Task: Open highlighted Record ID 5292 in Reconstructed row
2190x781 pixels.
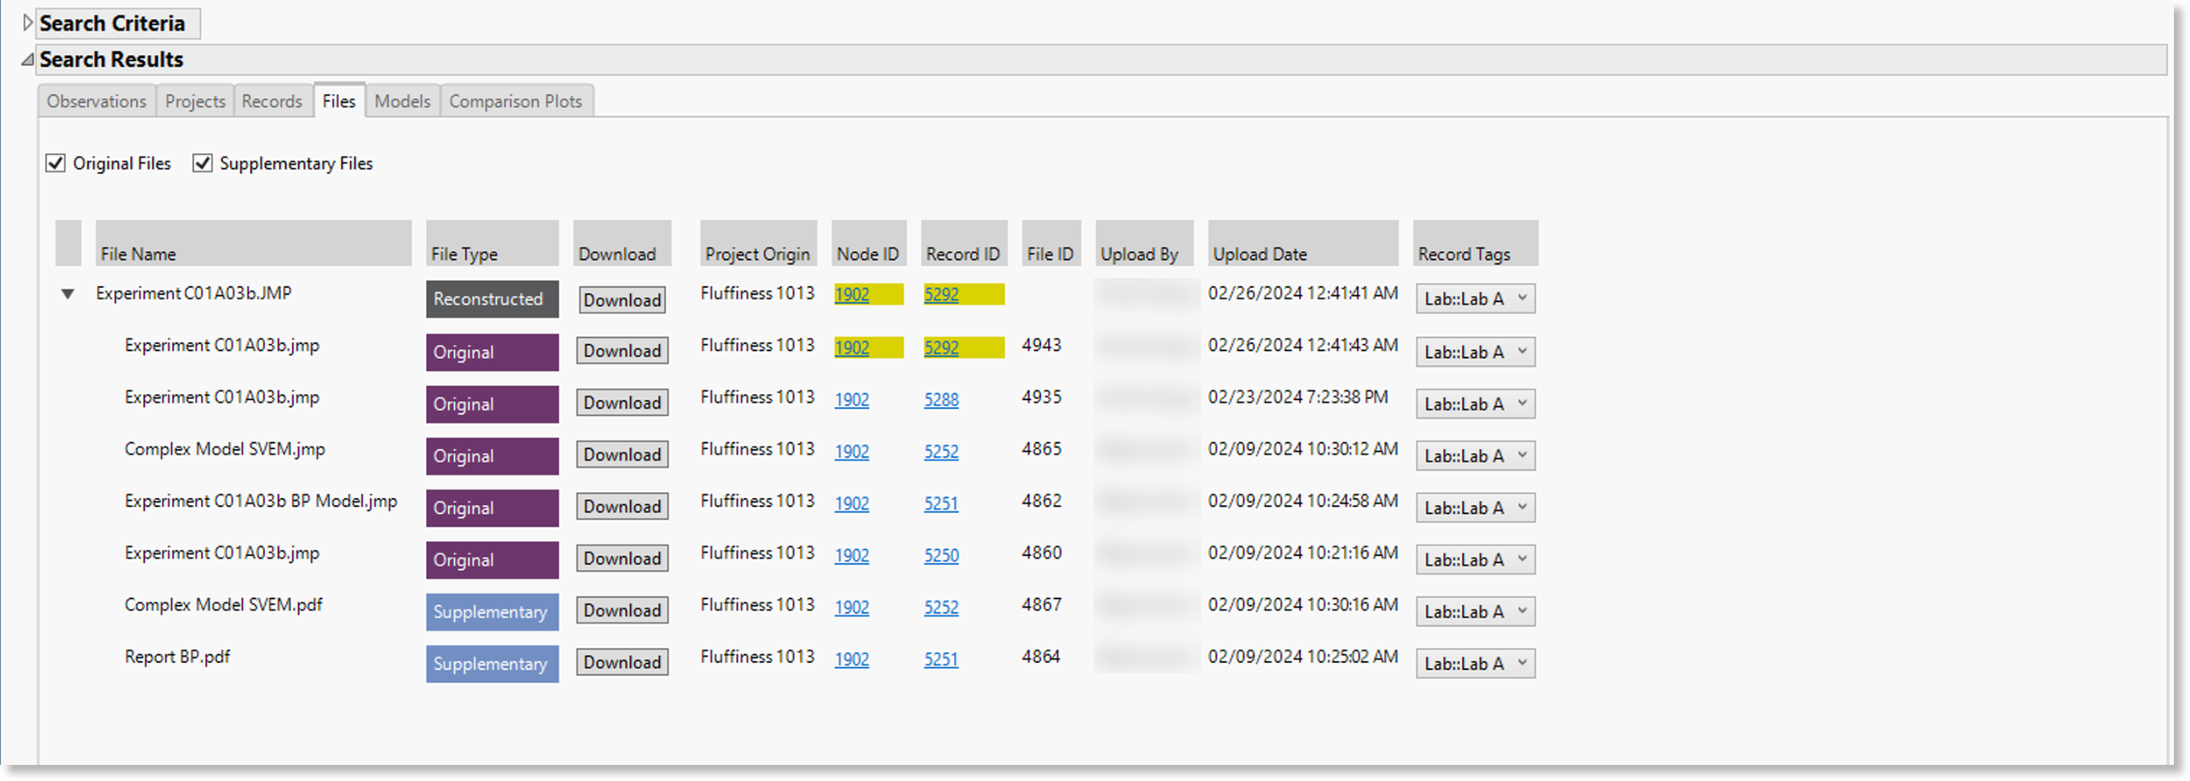Action: tap(941, 295)
